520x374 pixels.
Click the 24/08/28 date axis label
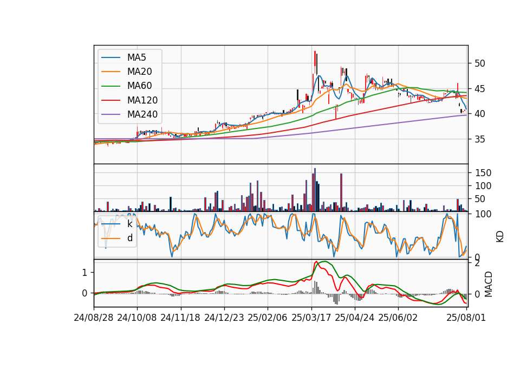[x=94, y=318]
